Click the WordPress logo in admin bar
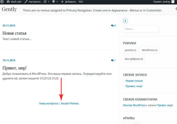 pos(2,2)
